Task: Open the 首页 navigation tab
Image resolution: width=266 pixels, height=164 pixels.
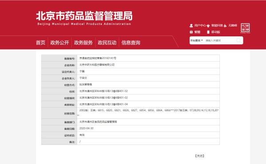Action: coord(41,43)
